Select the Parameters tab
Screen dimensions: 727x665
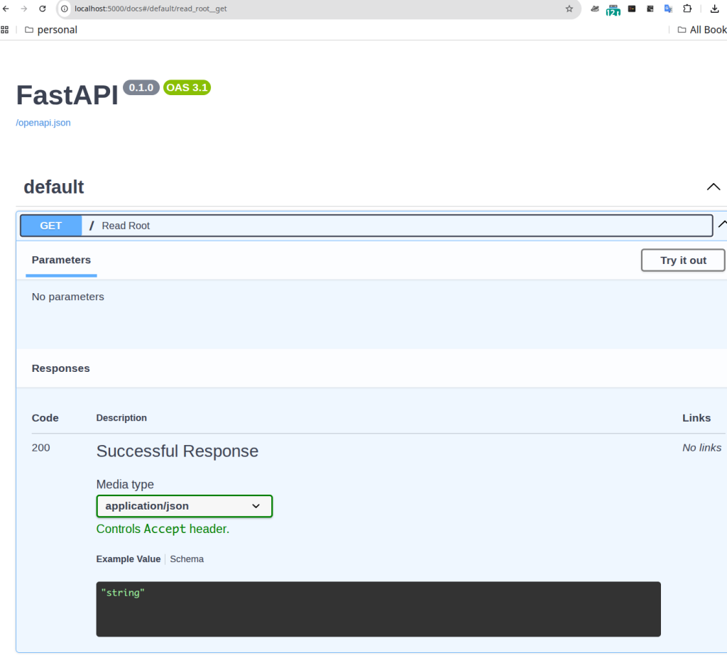[x=61, y=260]
